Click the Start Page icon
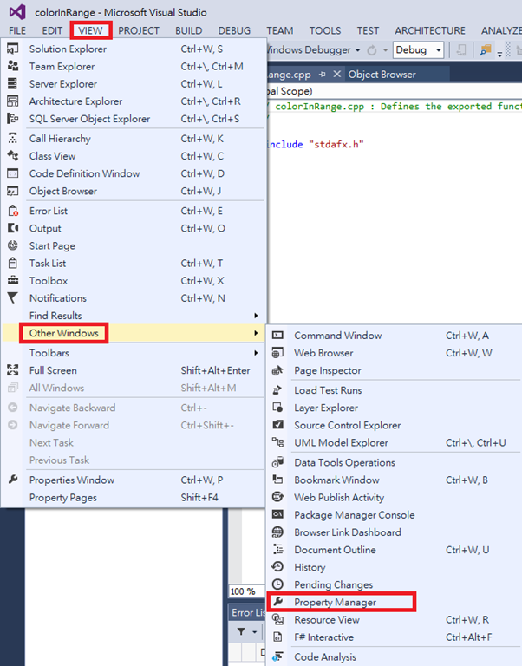Image resolution: width=522 pixels, height=666 pixels. click(13, 245)
